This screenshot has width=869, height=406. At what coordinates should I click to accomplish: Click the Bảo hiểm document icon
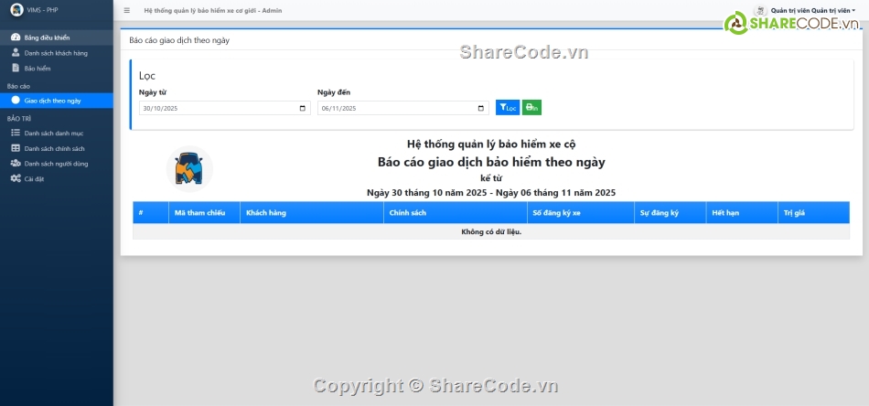coord(16,69)
